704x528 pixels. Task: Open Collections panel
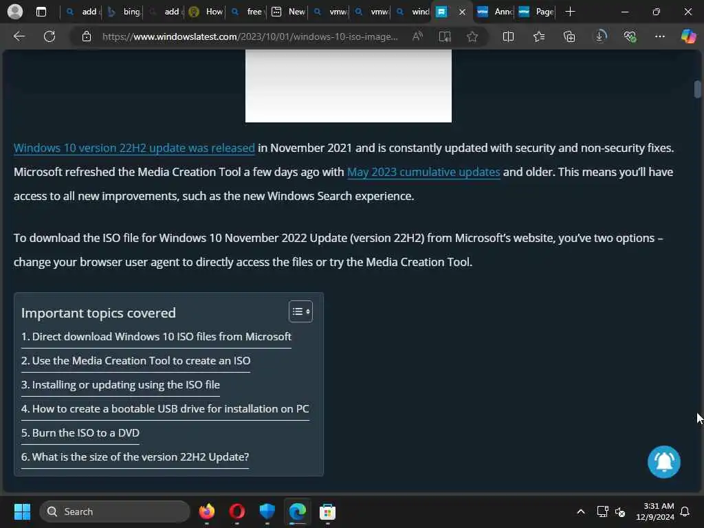click(569, 36)
